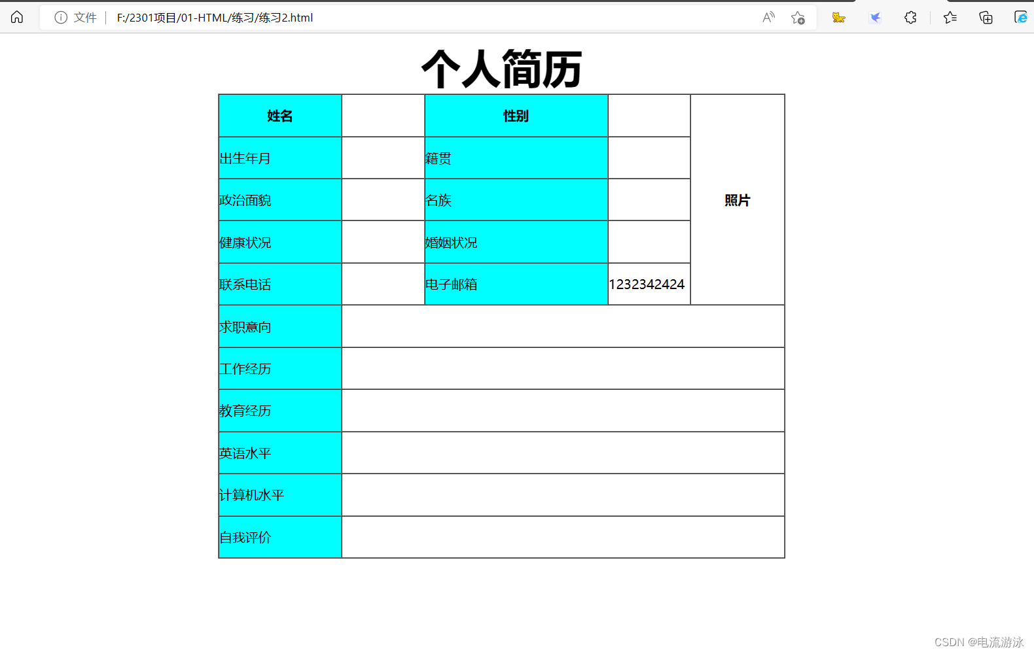
Task: Click the 教育经历 label cell
Action: [x=280, y=411]
